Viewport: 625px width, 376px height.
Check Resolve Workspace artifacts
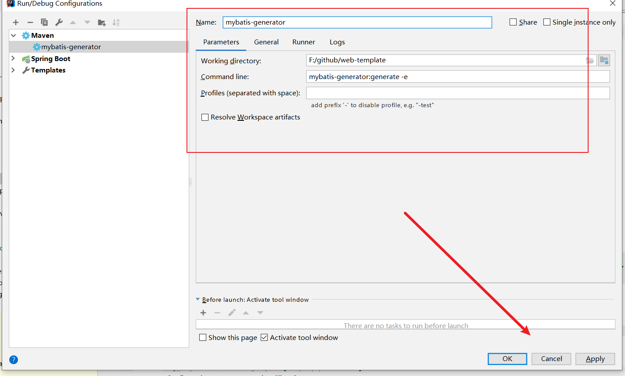click(x=205, y=117)
